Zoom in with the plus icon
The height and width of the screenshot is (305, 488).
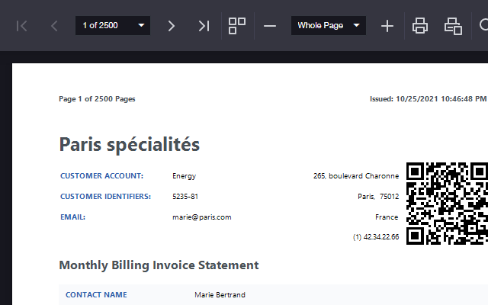click(387, 26)
